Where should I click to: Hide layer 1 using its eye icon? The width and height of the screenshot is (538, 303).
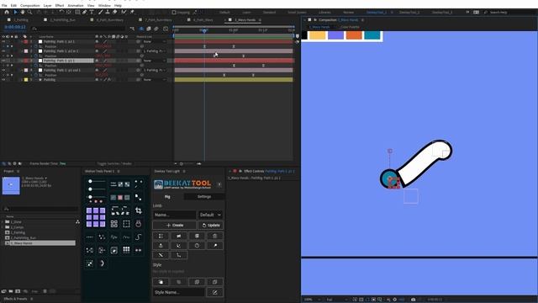(x=3, y=41)
